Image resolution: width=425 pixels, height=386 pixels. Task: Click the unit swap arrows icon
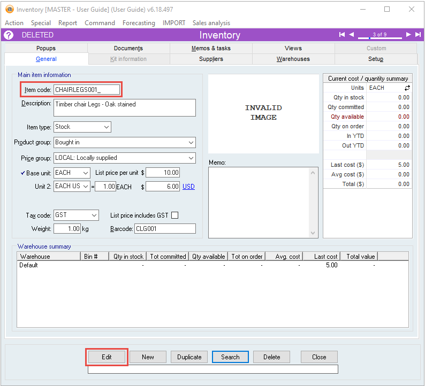pyautogui.click(x=407, y=88)
